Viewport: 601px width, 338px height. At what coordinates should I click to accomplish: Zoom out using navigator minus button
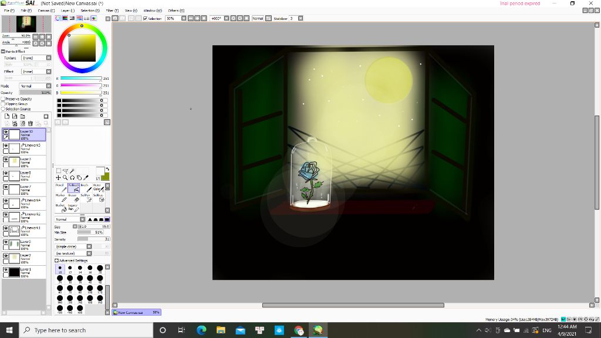(36, 37)
